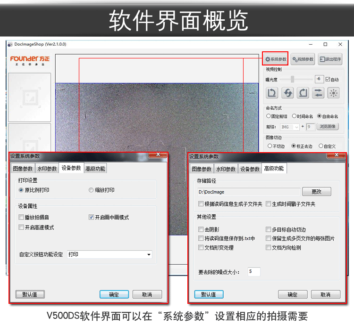Select 自由命名 naming option

[319, 116]
